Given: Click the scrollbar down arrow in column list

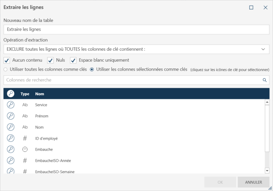Looking at the screenshot, I should point(267,170).
